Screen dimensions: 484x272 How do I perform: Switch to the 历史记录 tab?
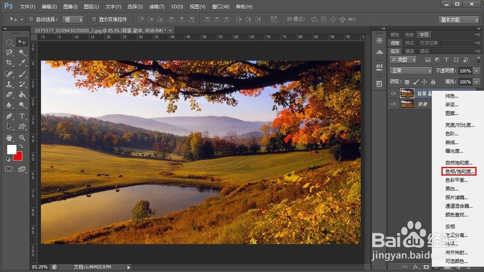[429, 43]
